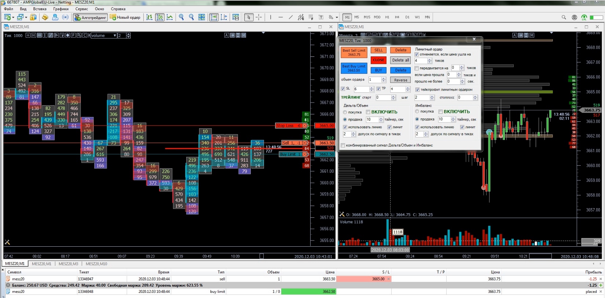This screenshot has height=298, width=605.
Task: Switch to the MESZ20,M3 chart tab
Action: pyautogui.click(x=68, y=264)
